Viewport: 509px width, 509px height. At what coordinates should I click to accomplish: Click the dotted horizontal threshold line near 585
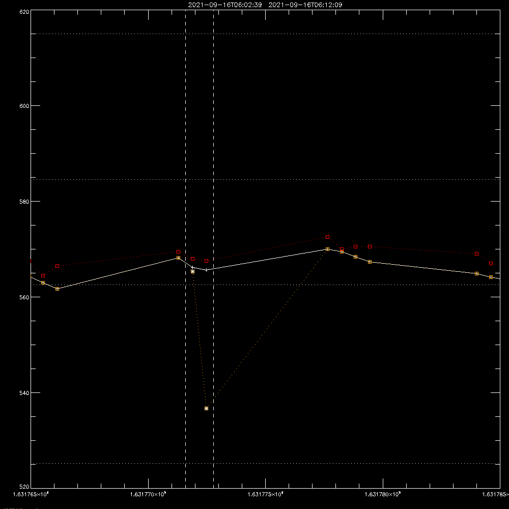point(265,179)
